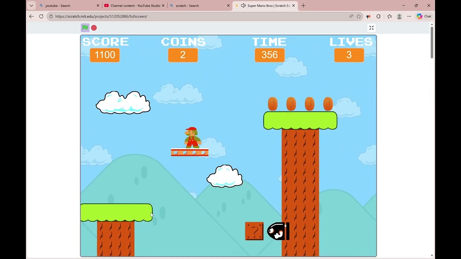Mute the tab via the speaker icon
The width and height of the screenshot is (461, 259).
coord(243,5)
